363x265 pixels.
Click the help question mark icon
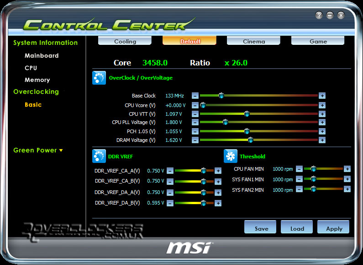coord(319,16)
